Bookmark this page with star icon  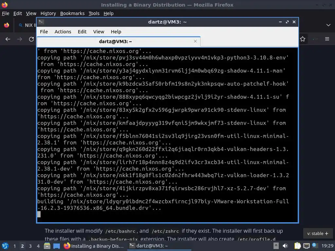(x=303, y=39)
